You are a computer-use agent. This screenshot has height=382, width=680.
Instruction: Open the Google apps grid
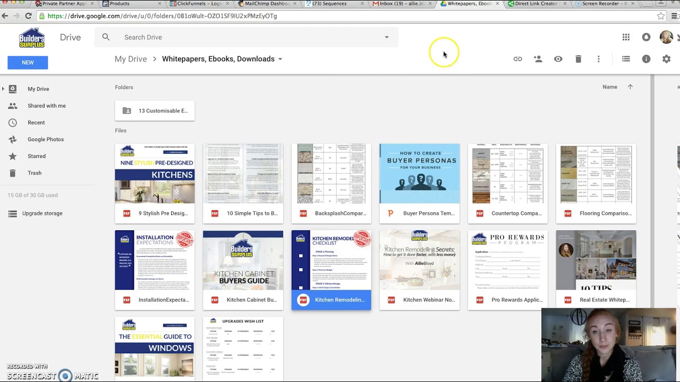click(x=626, y=37)
